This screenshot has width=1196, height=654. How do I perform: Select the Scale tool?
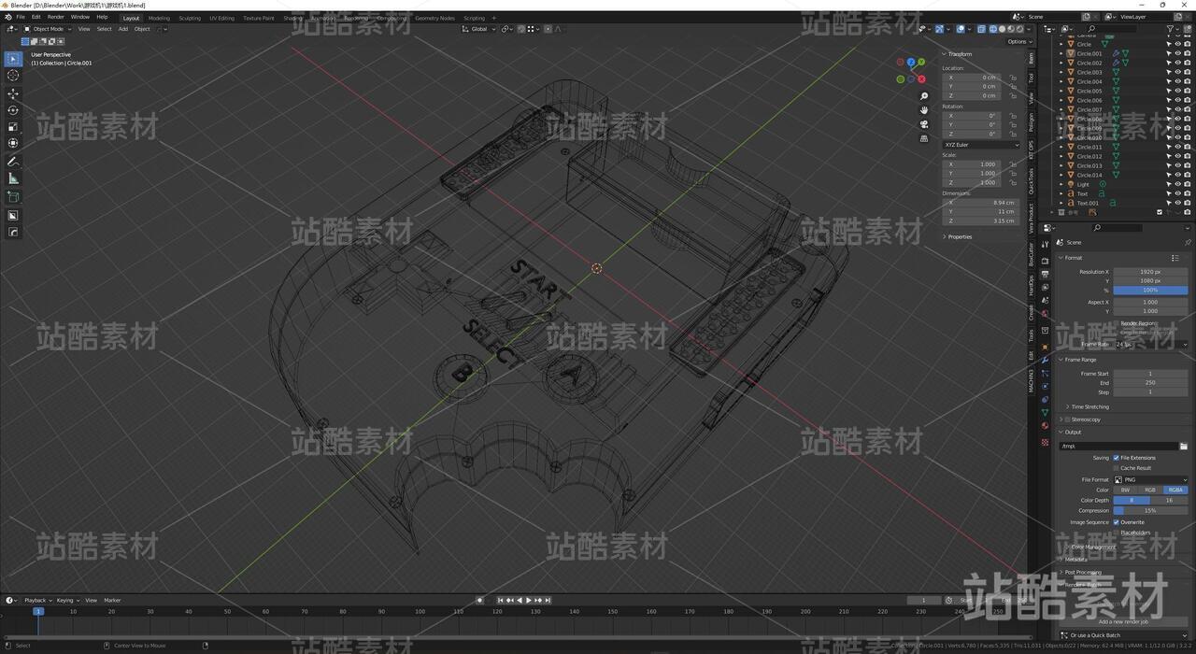coord(13,127)
